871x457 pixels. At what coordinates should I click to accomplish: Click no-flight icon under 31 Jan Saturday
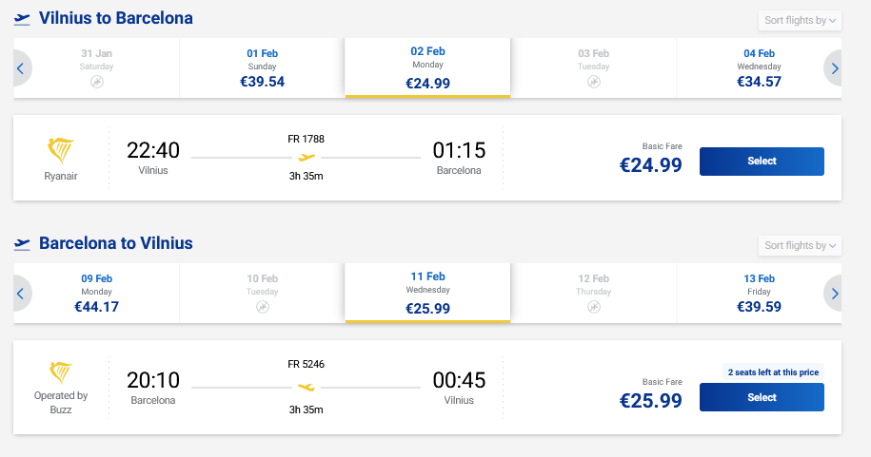(x=97, y=83)
